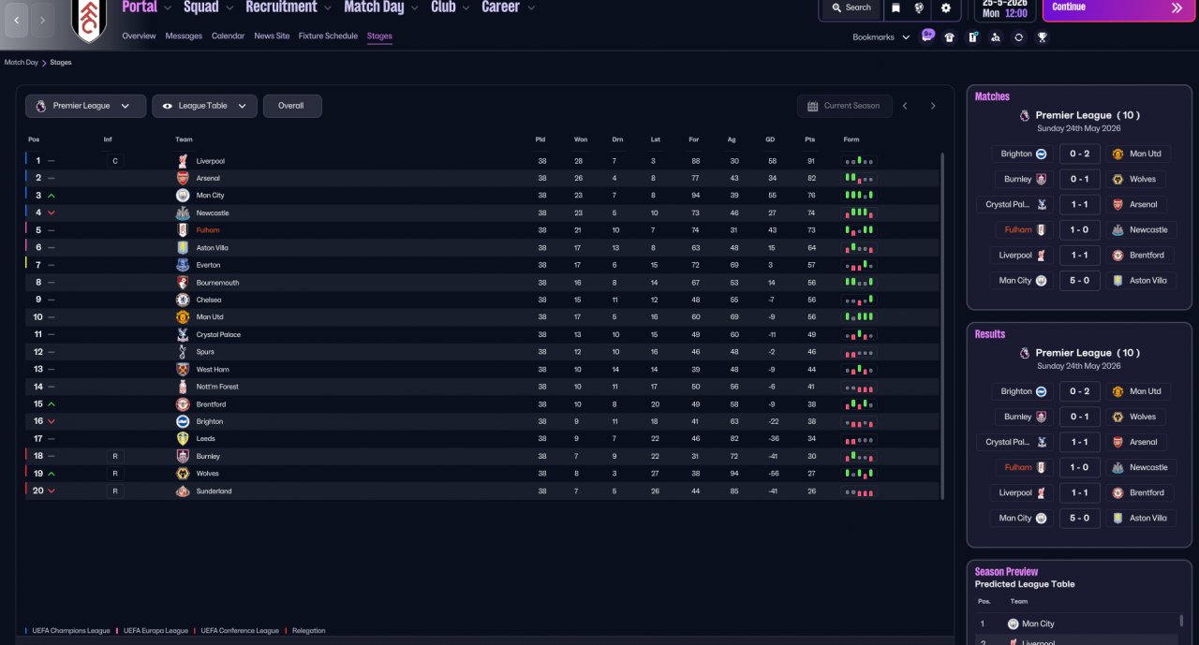Switch to the Overview tab
The width and height of the screenshot is (1199, 645).
point(139,36)
